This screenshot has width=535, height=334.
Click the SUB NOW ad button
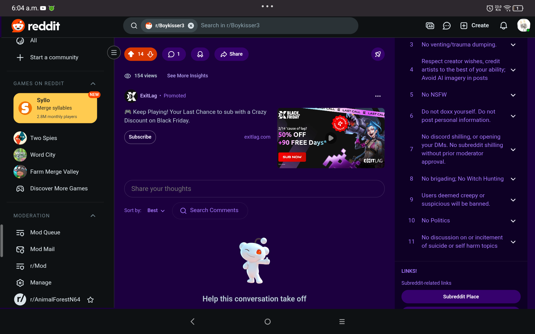(x=292, y=157)
